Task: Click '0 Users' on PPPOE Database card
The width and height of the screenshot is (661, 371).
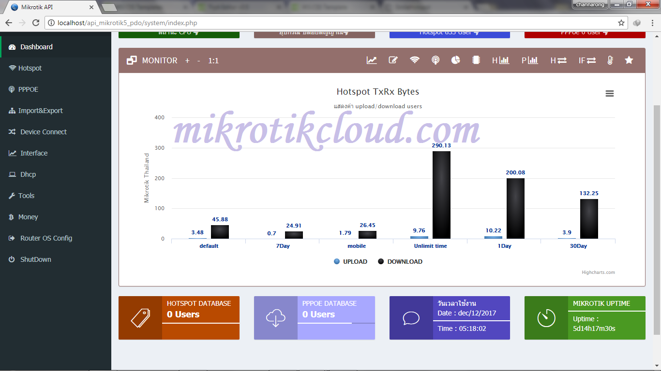Action: click(319, 314)
